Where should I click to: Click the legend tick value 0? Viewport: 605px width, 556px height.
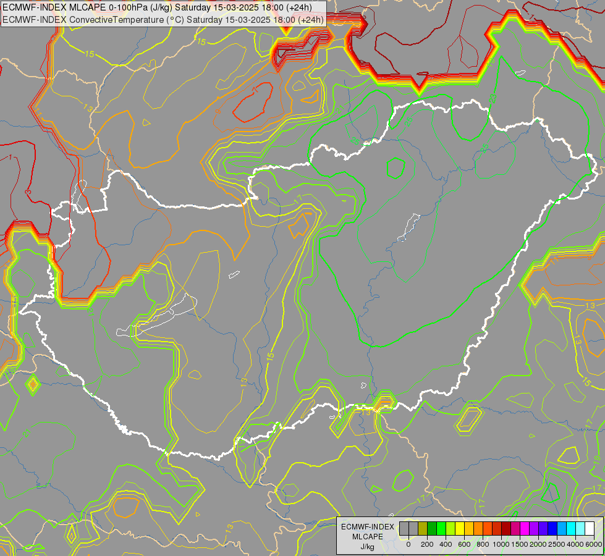[x=408, y=544]
